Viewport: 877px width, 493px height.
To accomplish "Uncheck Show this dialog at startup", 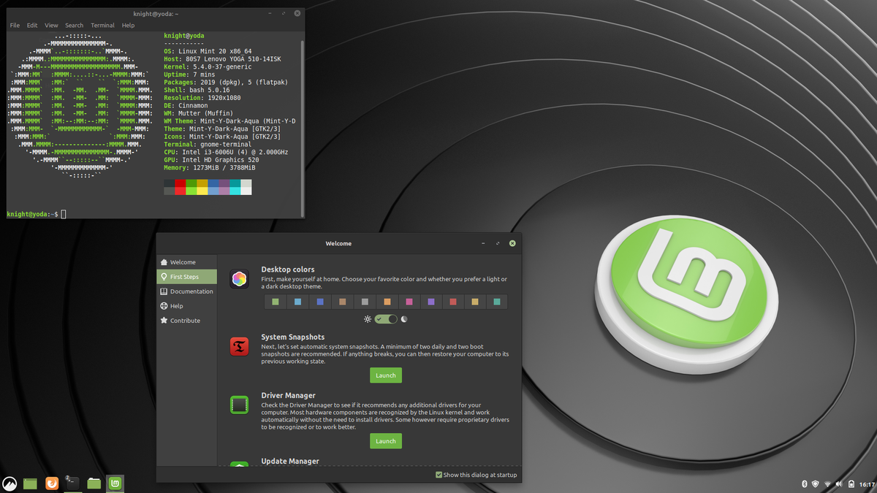I will click(438, 475).
